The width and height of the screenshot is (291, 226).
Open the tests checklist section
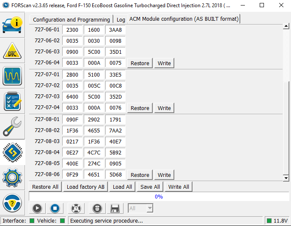[x=12, y=102]
